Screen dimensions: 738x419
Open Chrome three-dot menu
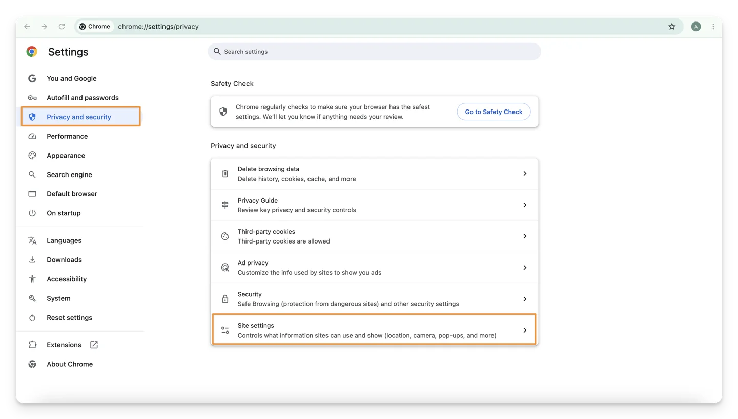713,27
